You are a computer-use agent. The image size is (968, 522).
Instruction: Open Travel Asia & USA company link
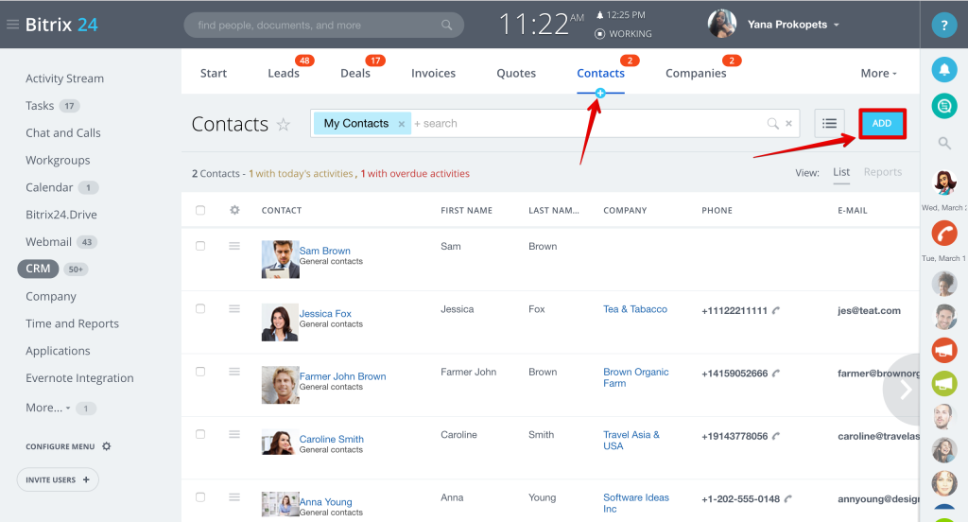pyautogui.click(x=631, y=440)
